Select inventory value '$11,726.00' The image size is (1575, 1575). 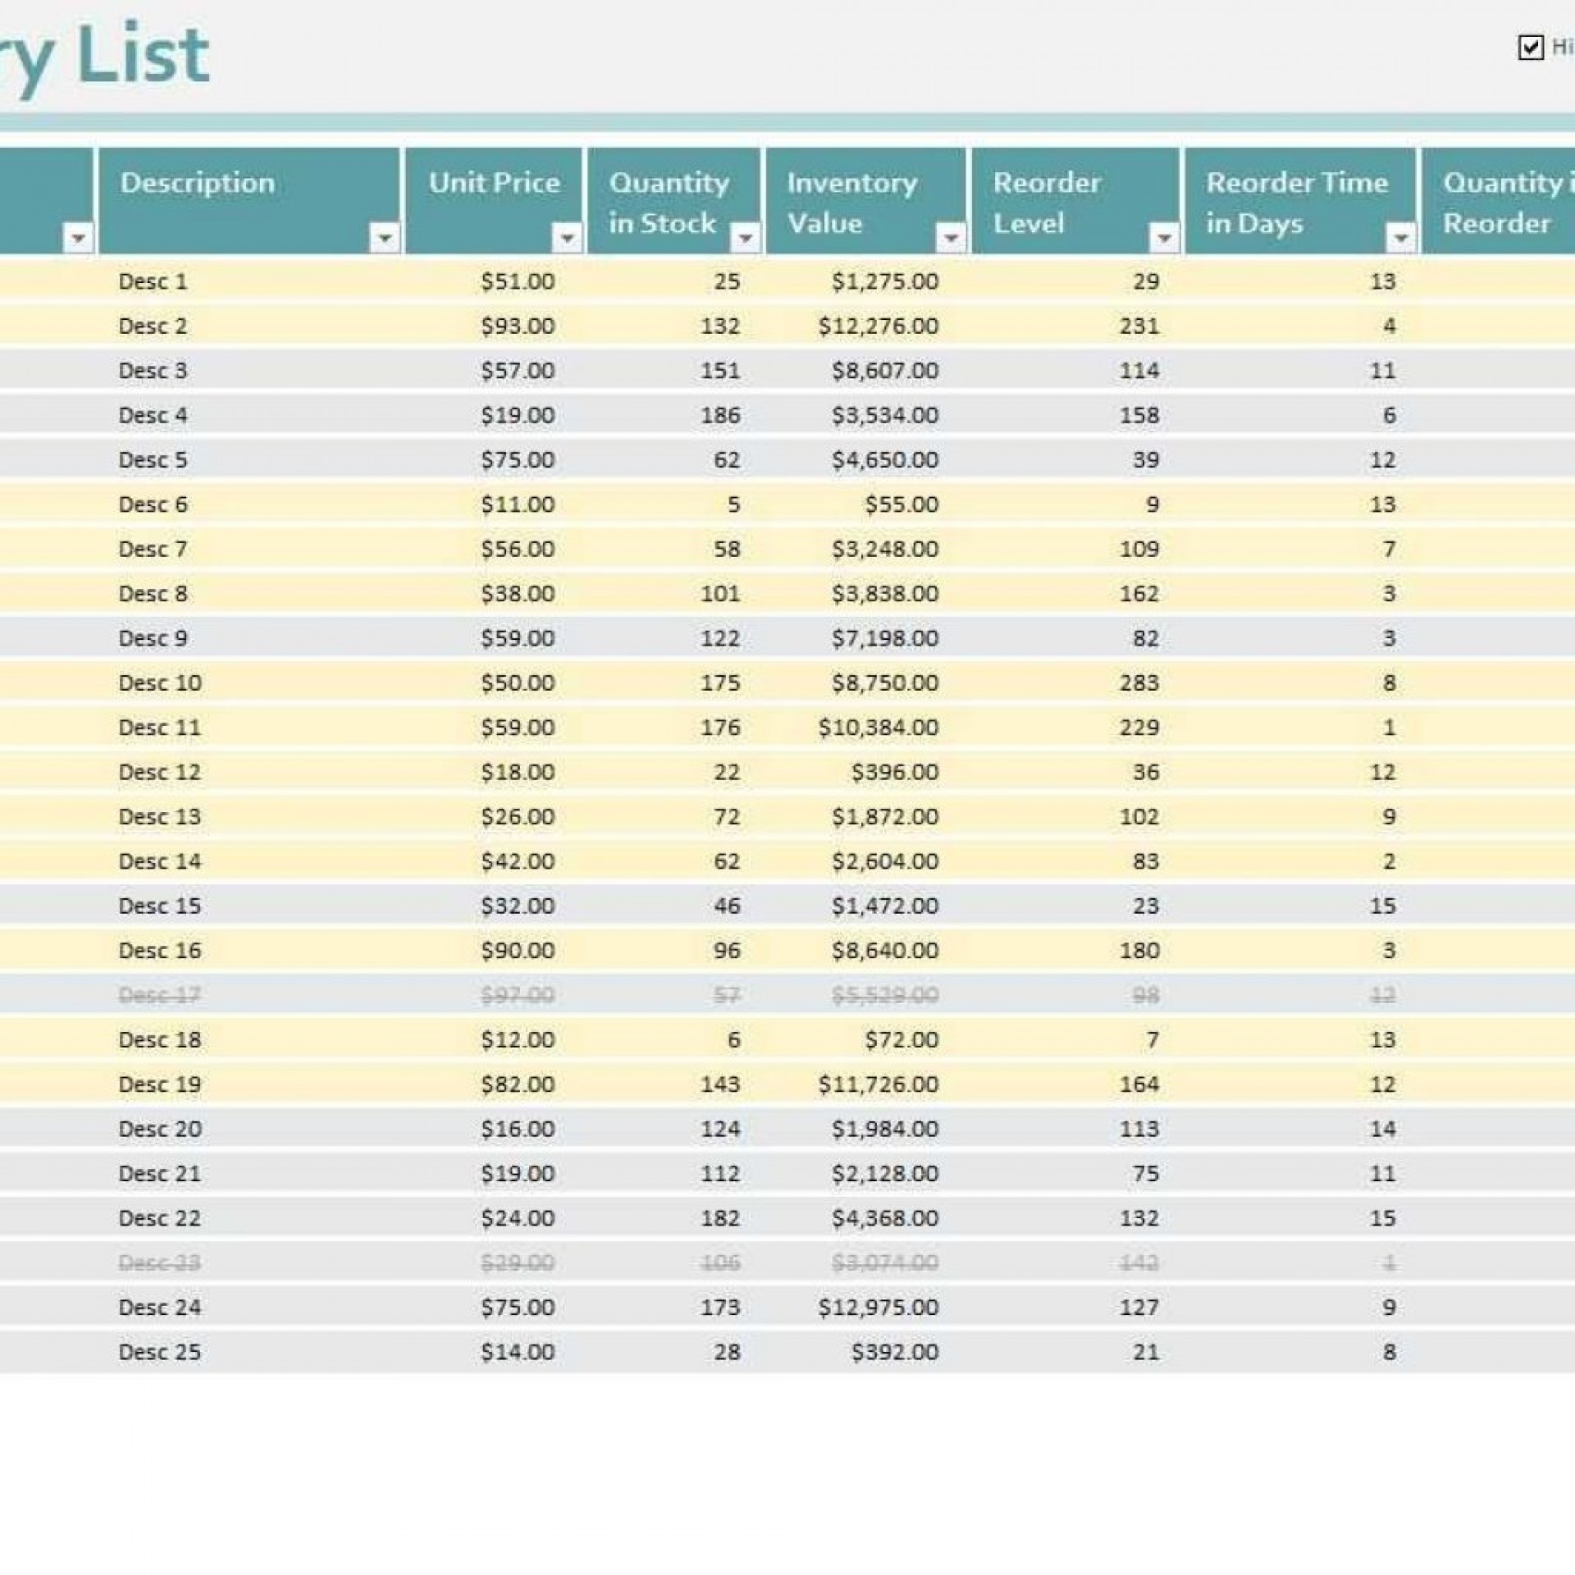(878, 1084)
